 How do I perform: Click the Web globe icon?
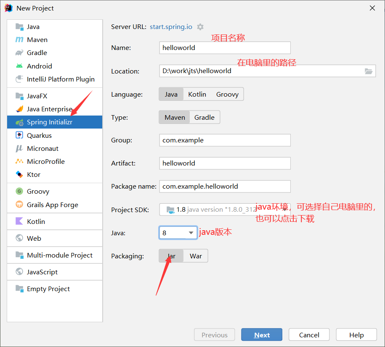(19, 238)
